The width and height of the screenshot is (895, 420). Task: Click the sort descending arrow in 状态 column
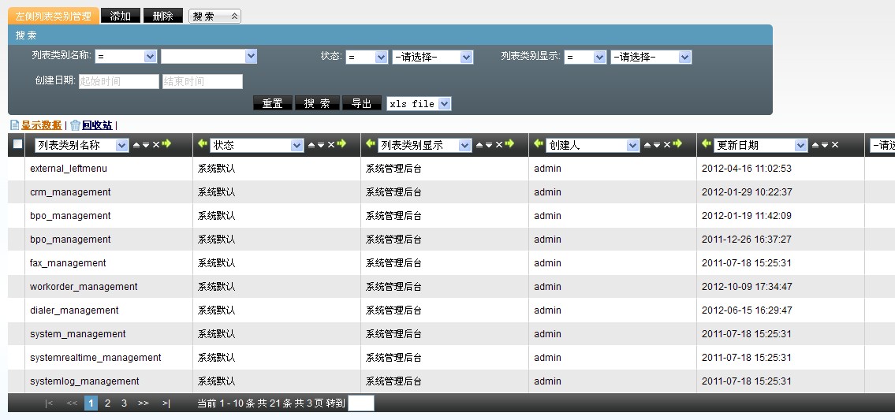click(x=321, y=145)
